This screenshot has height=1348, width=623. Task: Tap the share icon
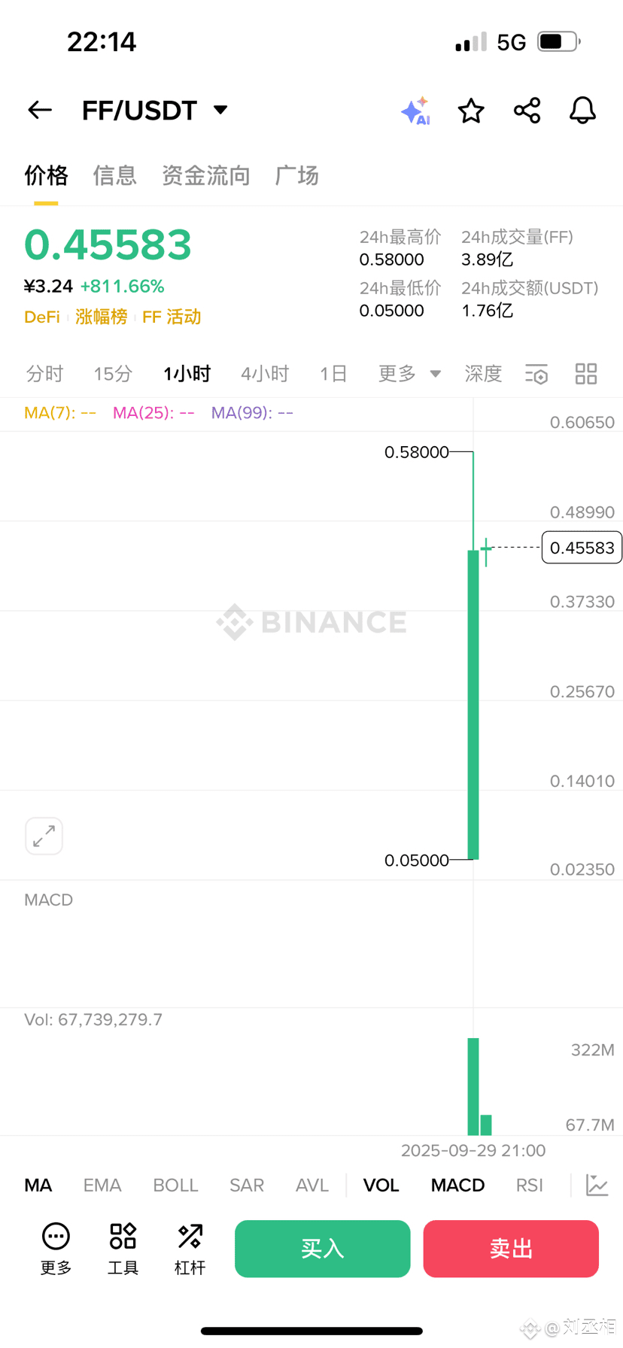click(527, 111)
